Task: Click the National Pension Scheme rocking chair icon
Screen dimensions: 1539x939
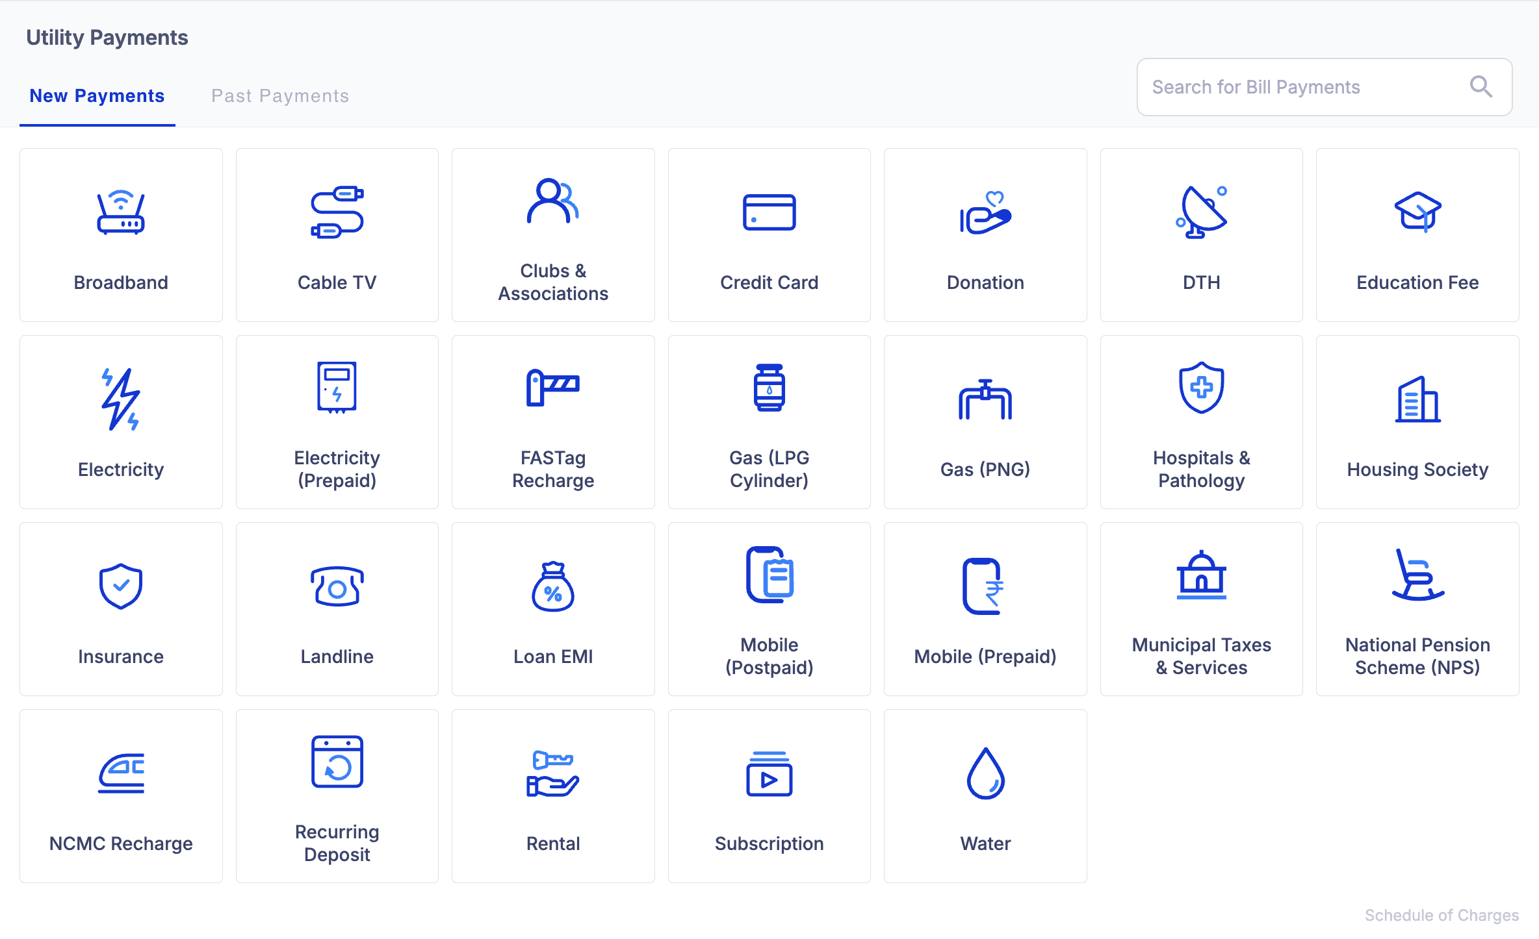Action: 1417,575
